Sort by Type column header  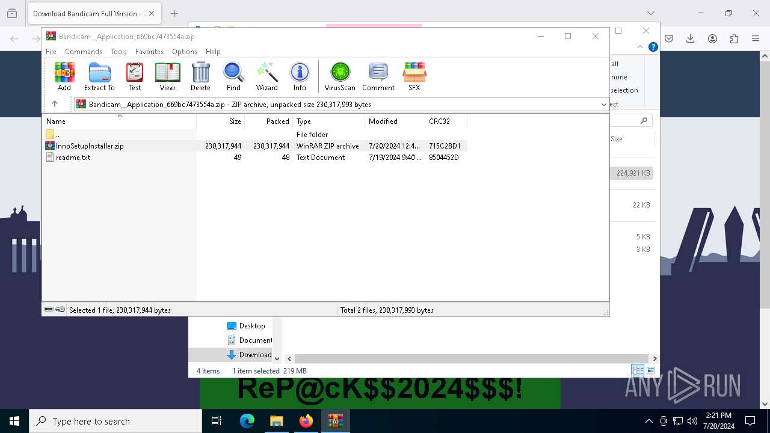pyautogui.click(x=329, y=121)
